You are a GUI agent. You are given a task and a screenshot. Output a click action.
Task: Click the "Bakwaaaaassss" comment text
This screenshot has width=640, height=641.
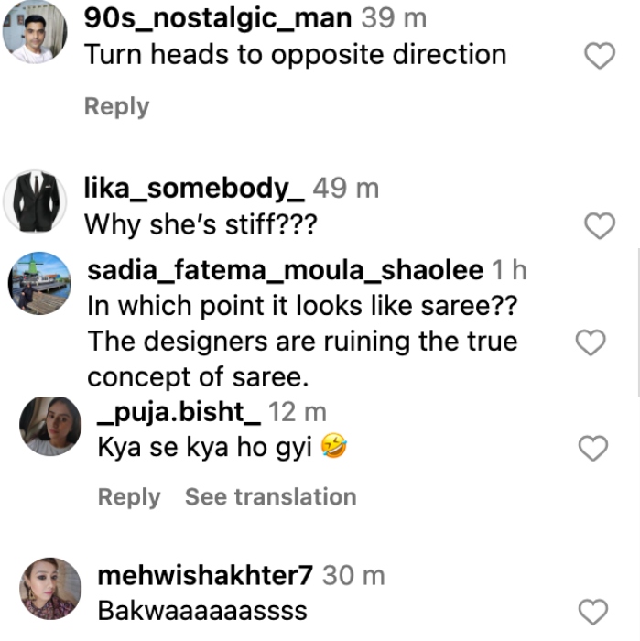201,610
